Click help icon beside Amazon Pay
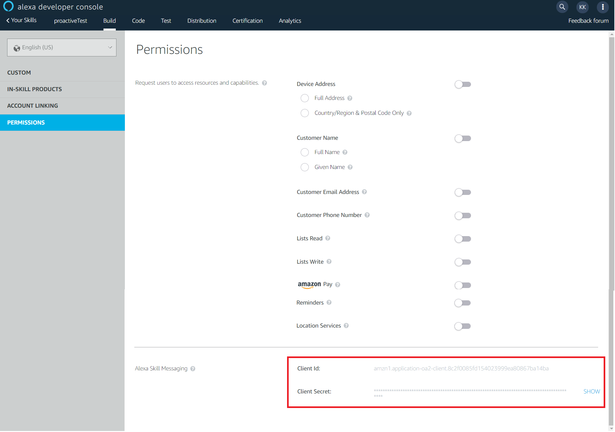Screen dimensions: 615x432 point(337,285)
